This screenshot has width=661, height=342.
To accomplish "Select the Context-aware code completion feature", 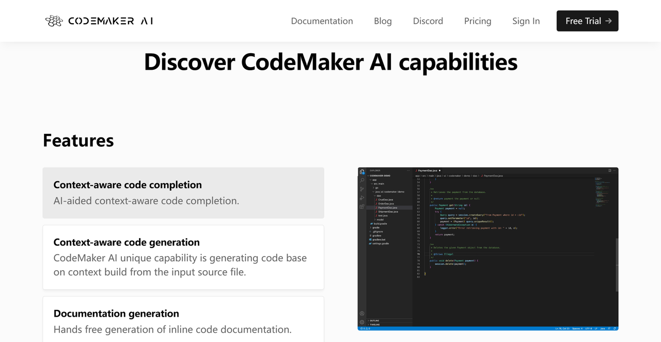I will (183, 193).
